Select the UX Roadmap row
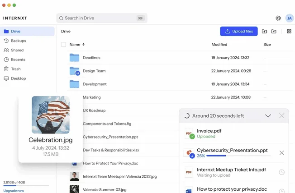 (x=94, y=110)
